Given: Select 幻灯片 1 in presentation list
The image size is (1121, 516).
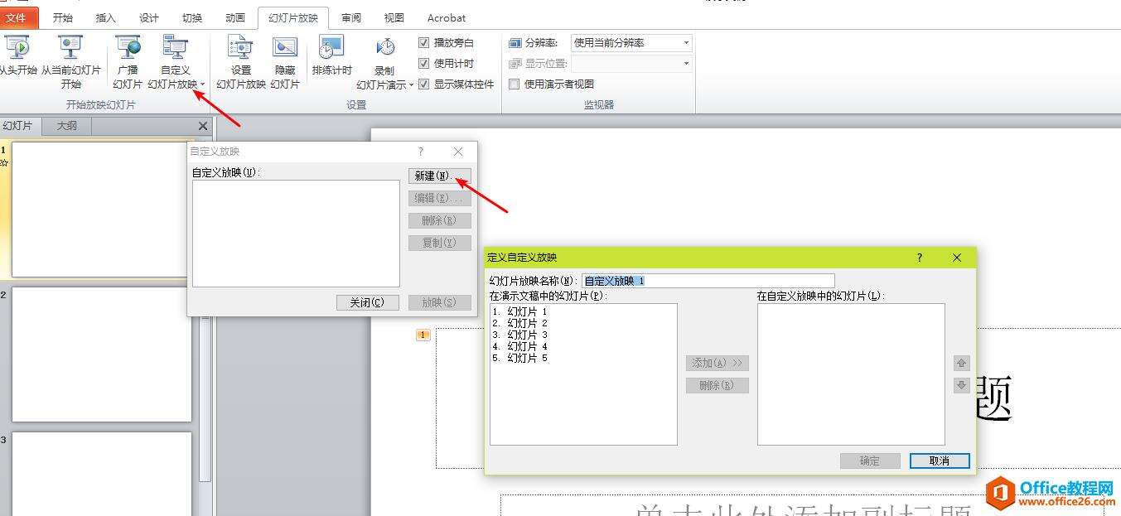Looking at the screenshot, I should [x=519, y=311].
